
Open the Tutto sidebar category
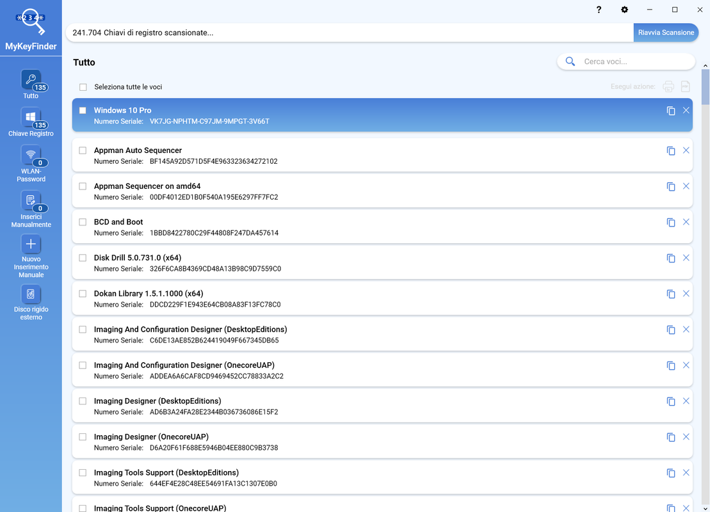pyautogui.click(x=31, y=84)
